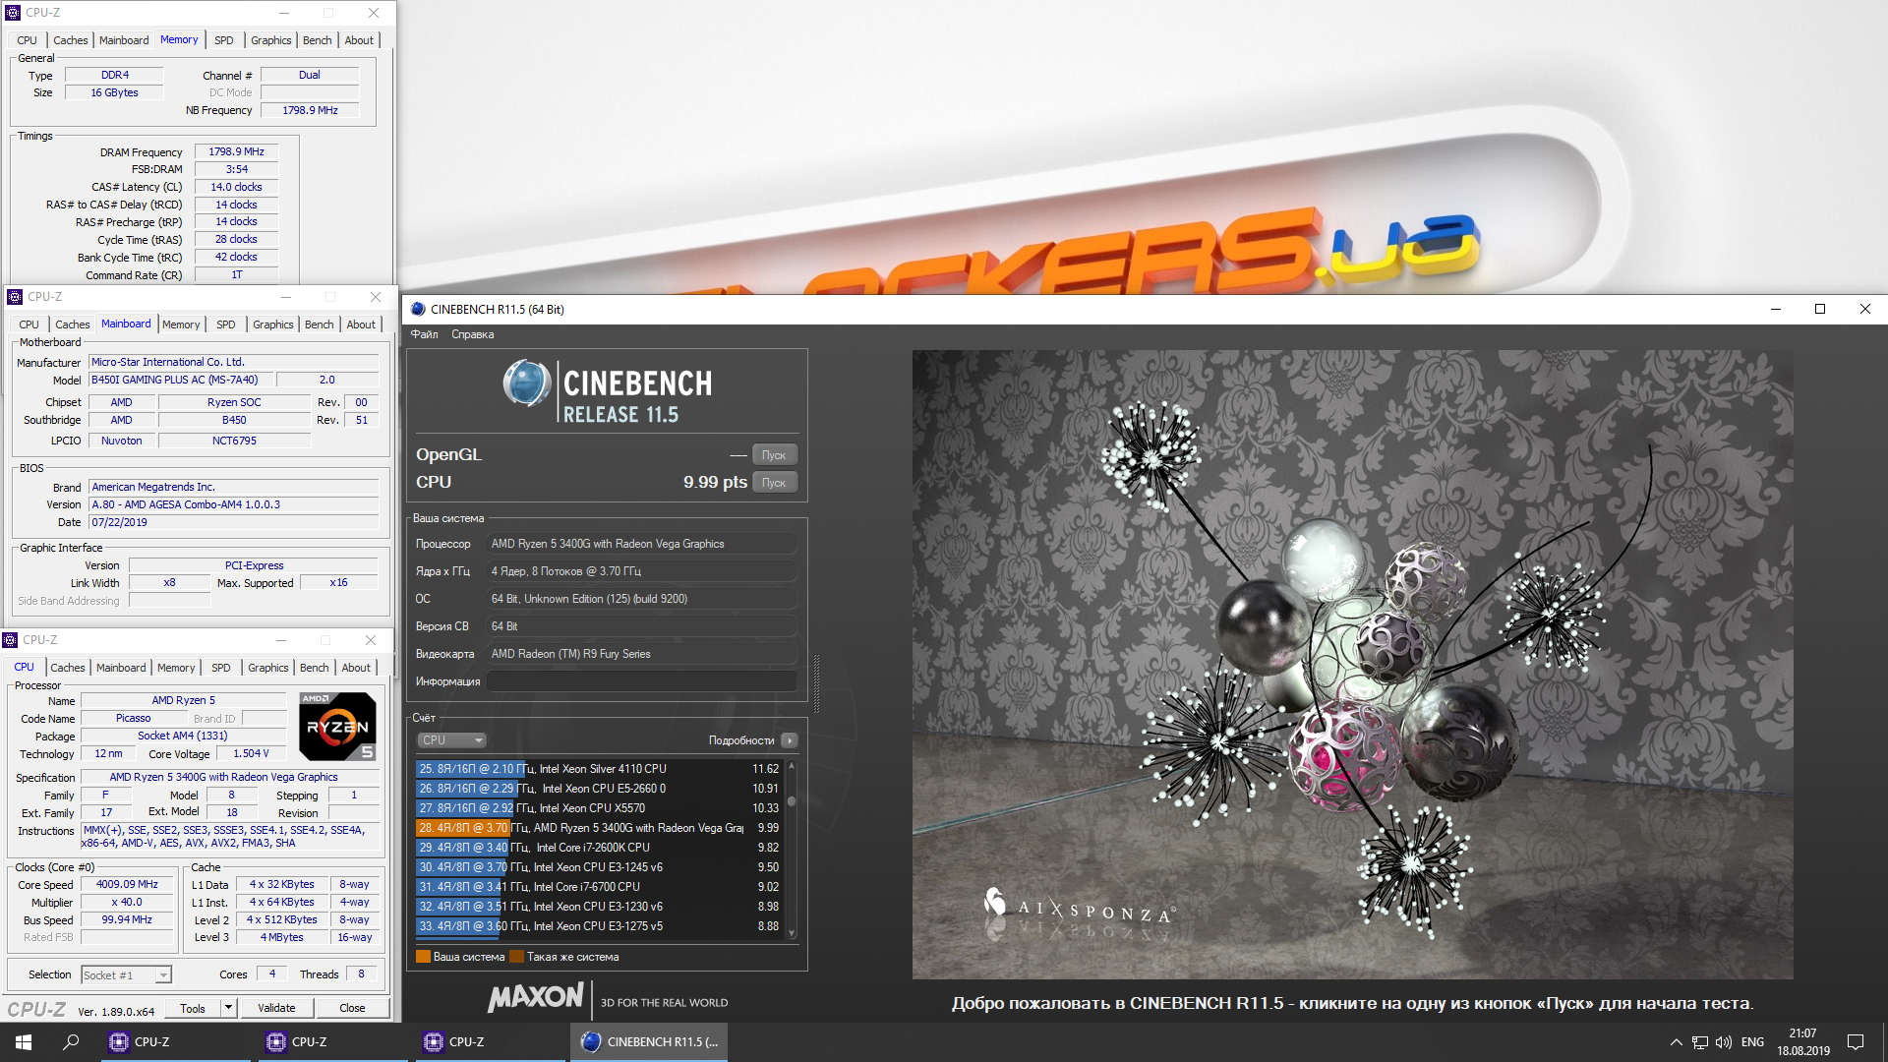
Task: Select ranking row Xeon X5570
Action: [599, 808]
